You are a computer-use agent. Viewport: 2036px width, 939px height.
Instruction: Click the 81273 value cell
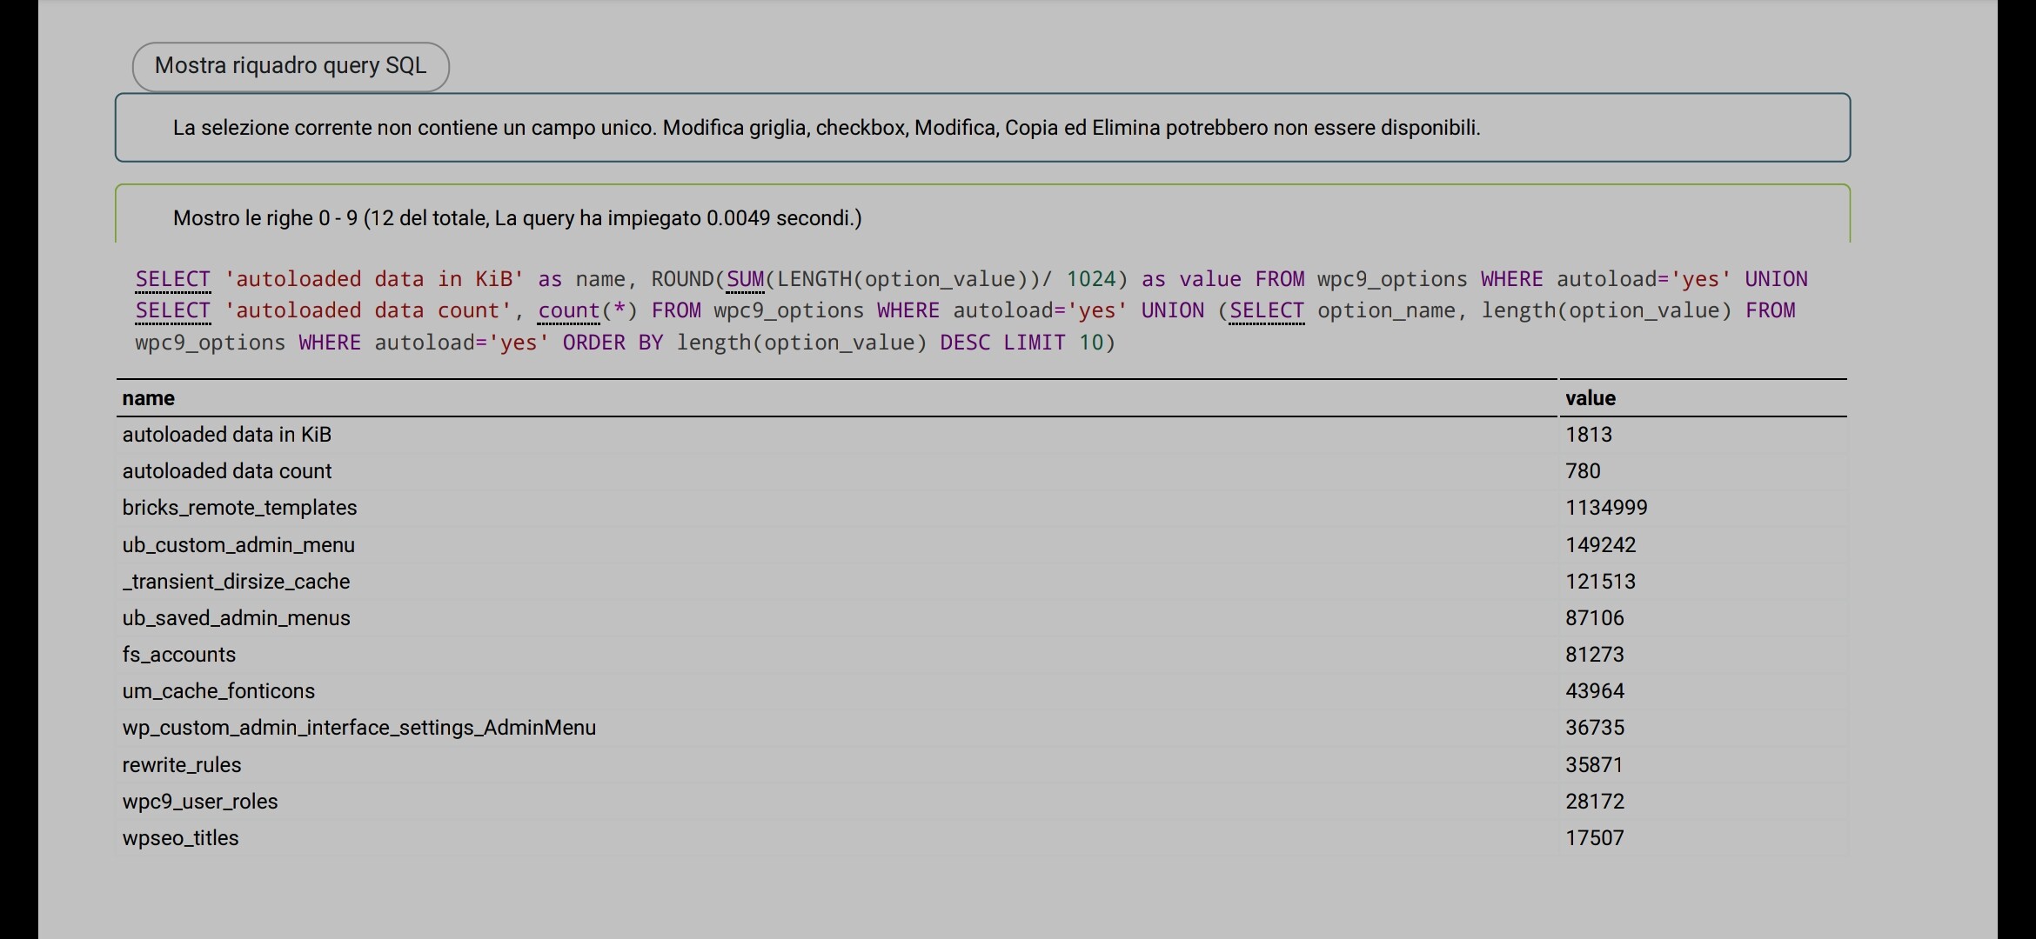pos(1704,655)
